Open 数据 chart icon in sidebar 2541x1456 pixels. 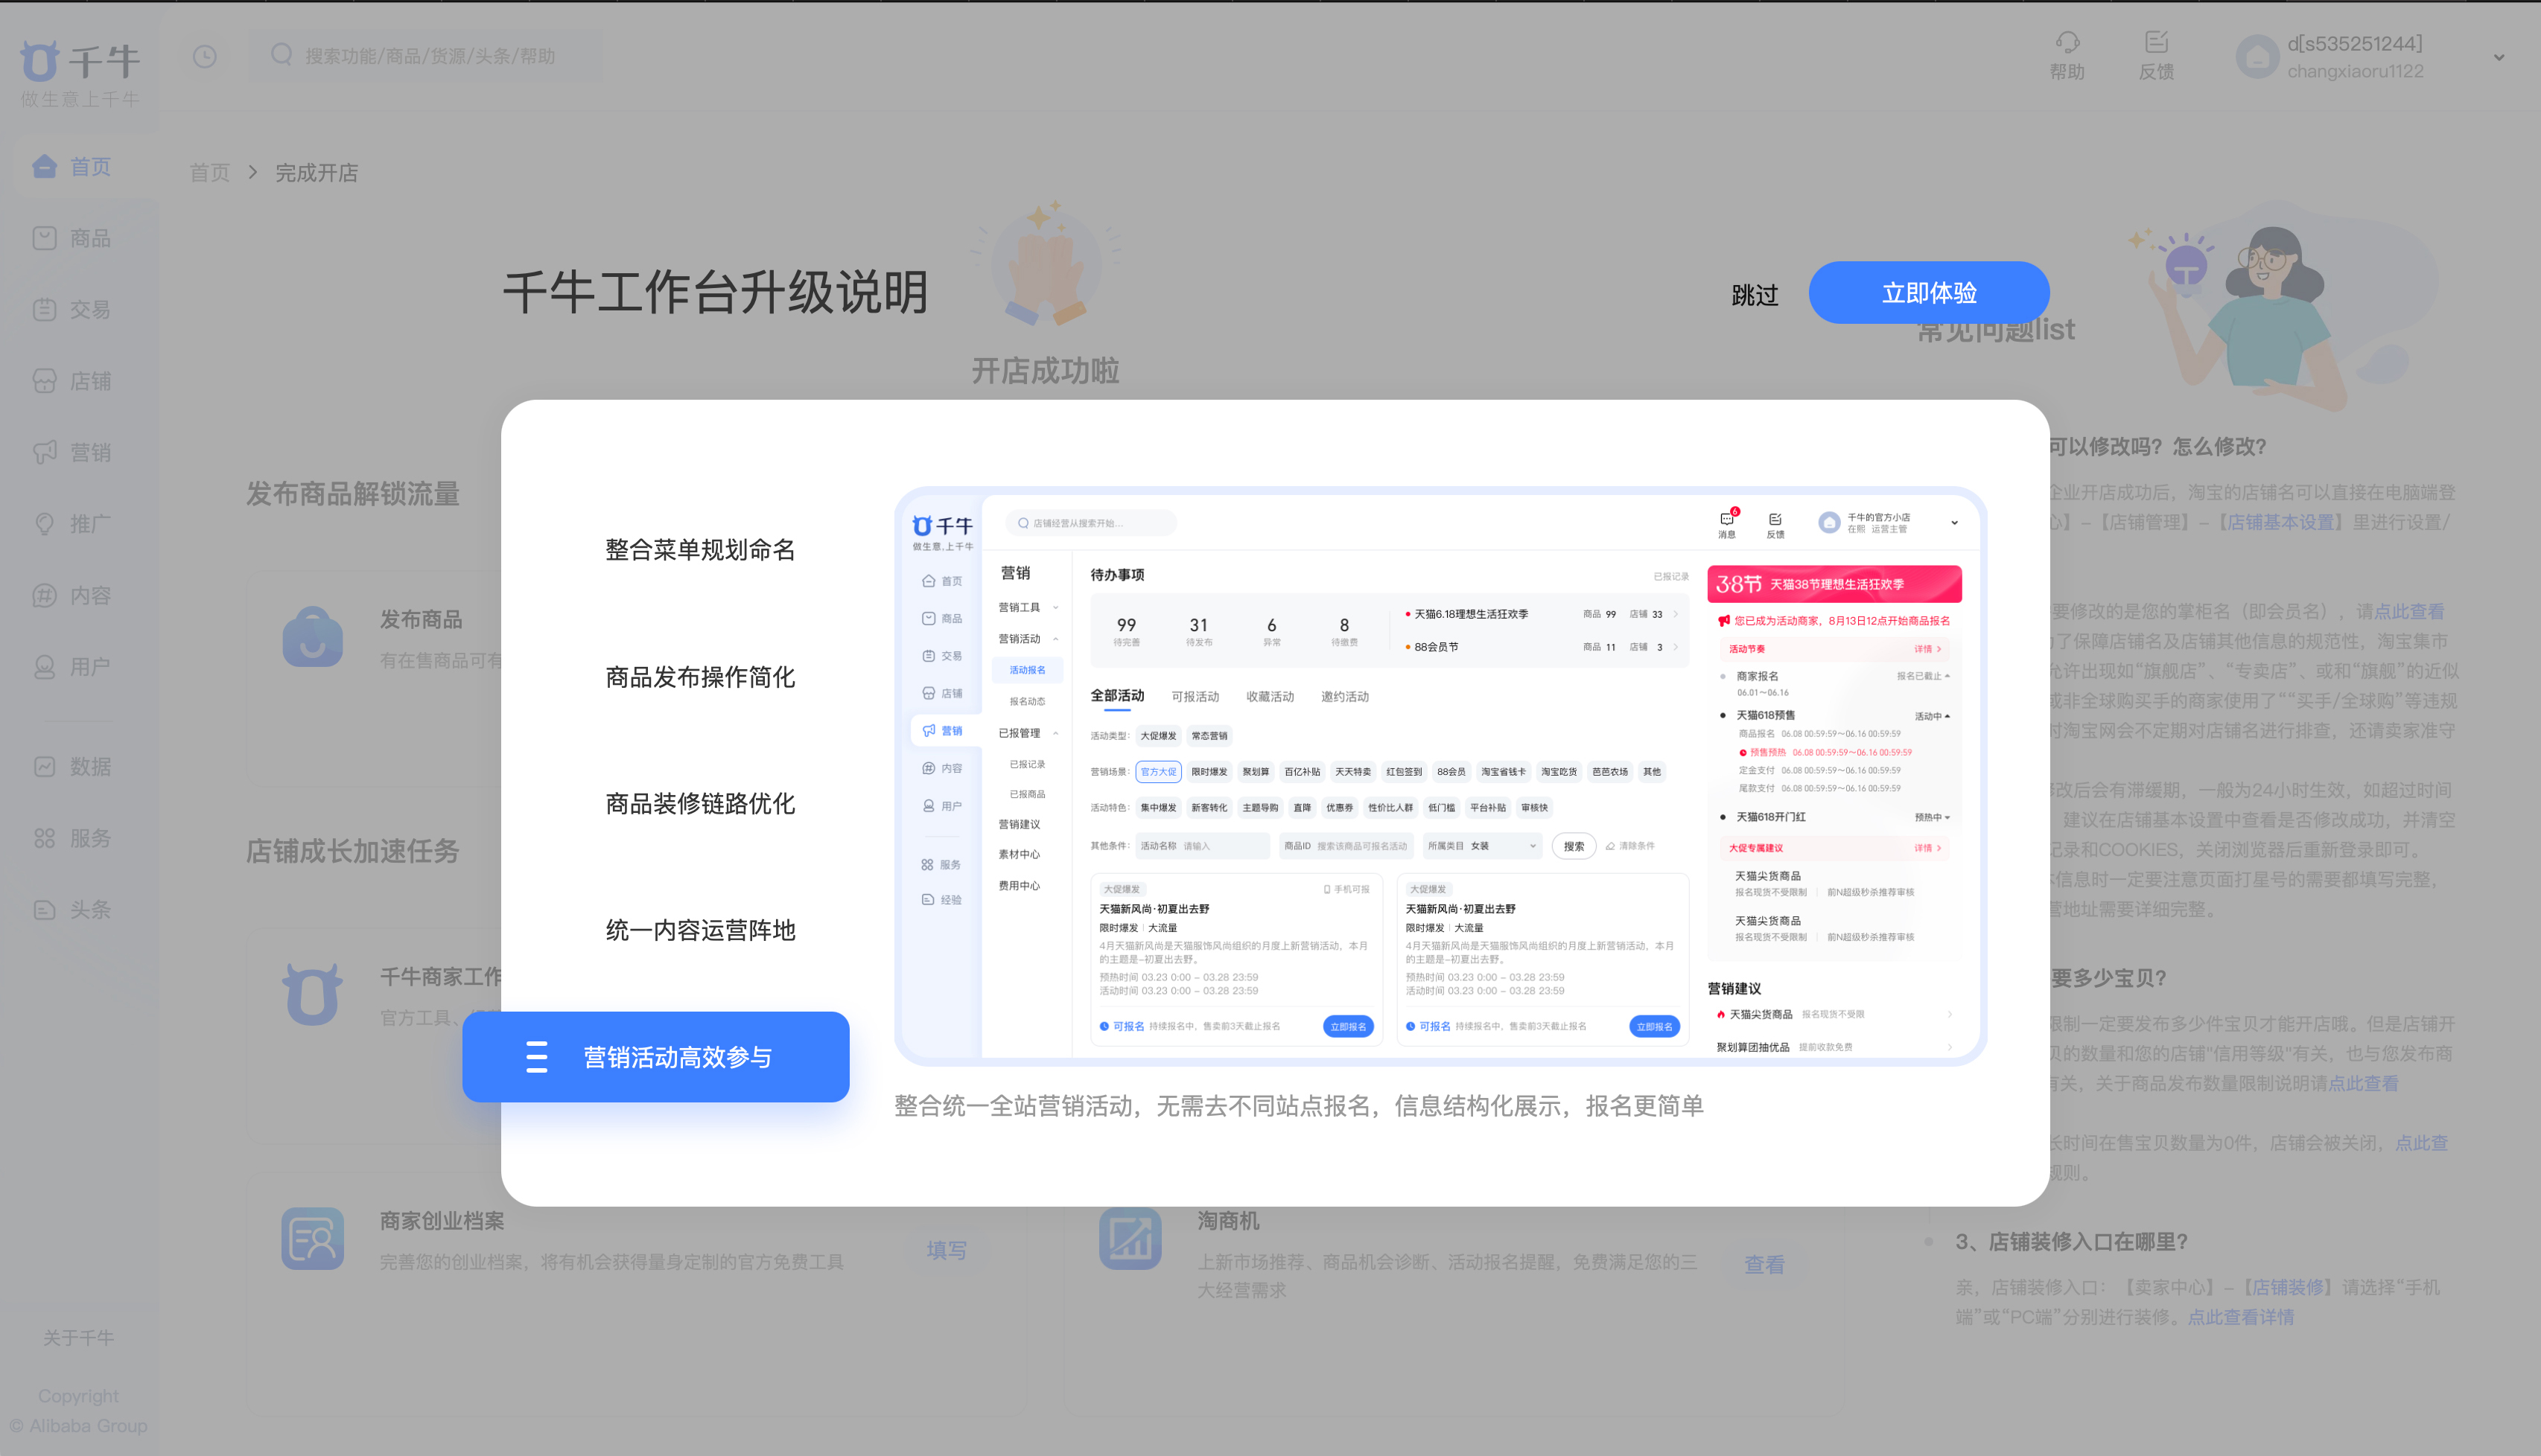tap(44, 767)
